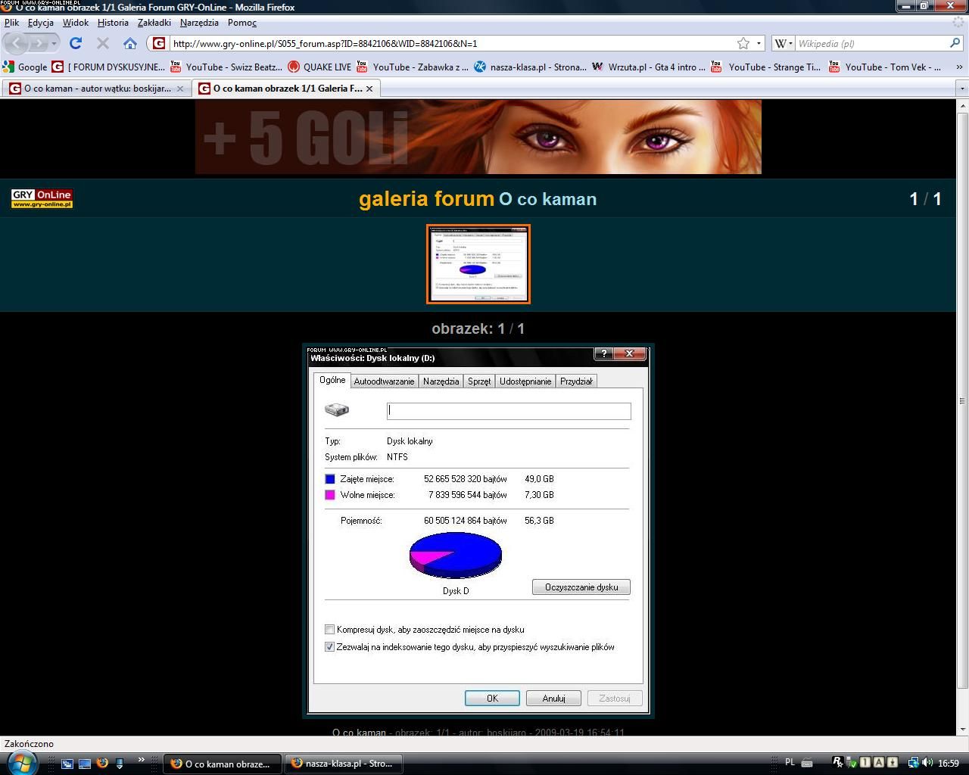The image size is (969, 775).
Task: Select the gallery thumbnail image
Action: (478, 264)
